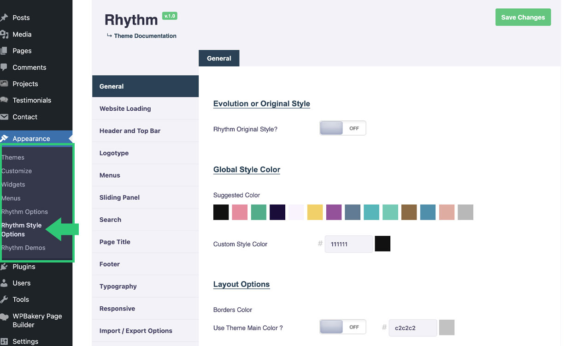Click the Posts pushpin icon
Screen dimensions: 583x346
(x=4, y=18)
